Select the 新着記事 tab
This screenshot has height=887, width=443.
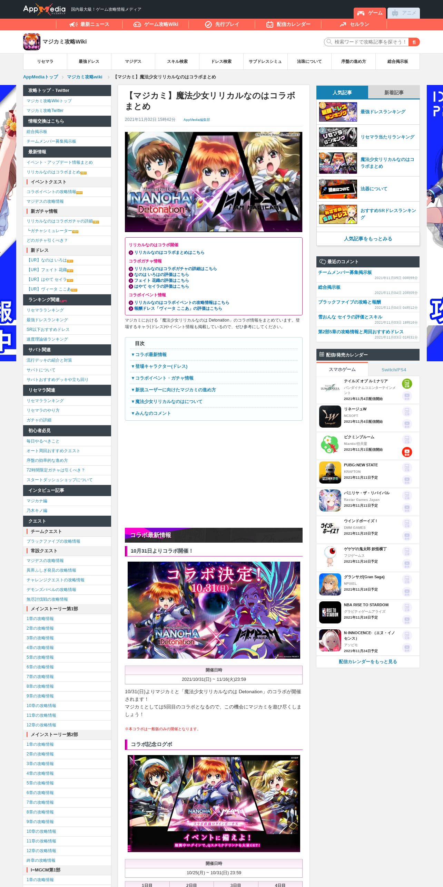[x=394, y=93]
